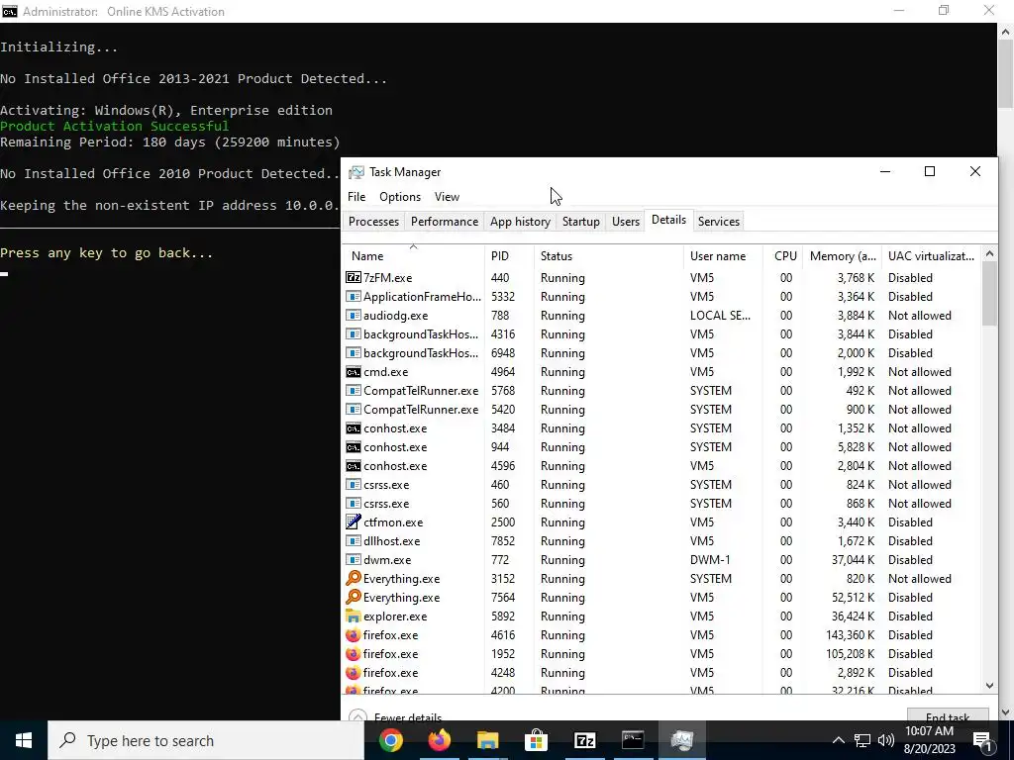Open the network status tray icon

[862, 740]
